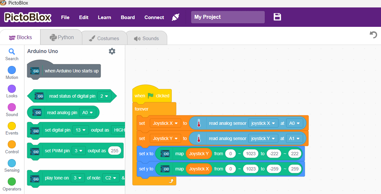Open the Learn menu
This screenshot has width=381, height=194.
[105, 17]
